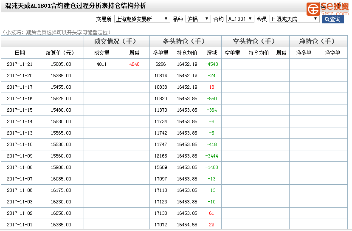Screen dimensions: 352x231
Task: Click the green change value -3444
Action: click(x=211, y=156)
